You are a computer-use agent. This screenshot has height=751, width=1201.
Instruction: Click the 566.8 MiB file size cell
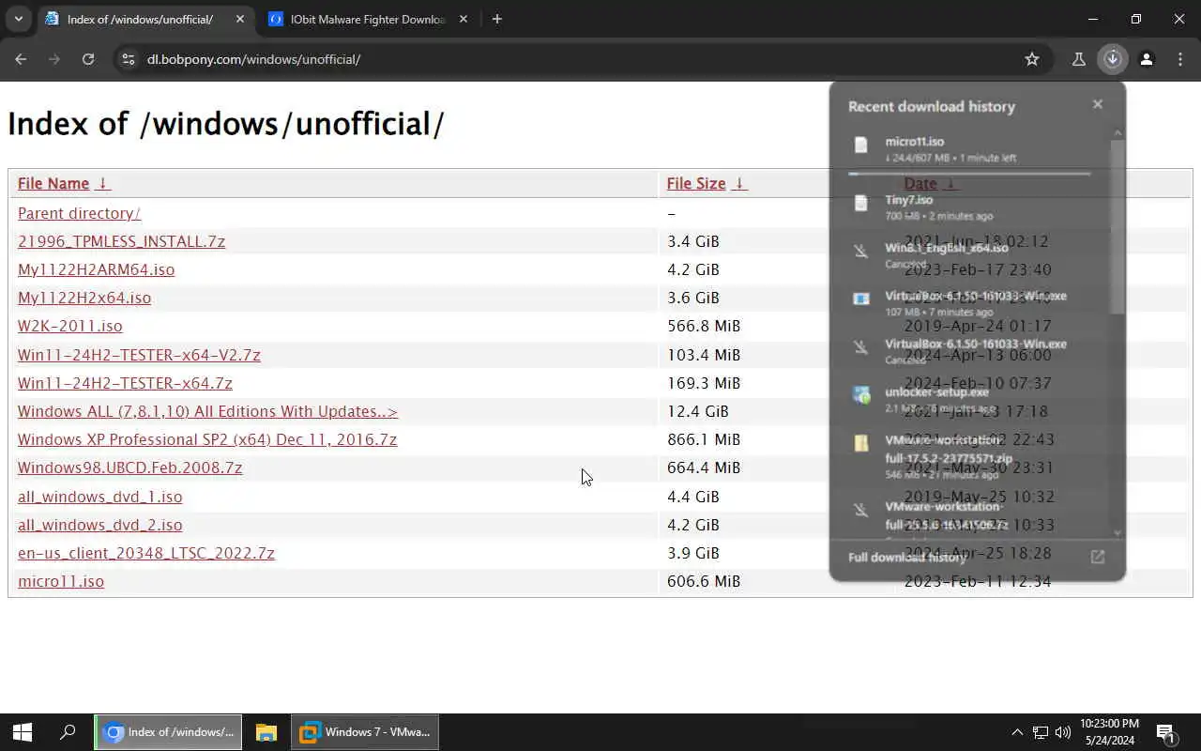tap(704, 326)
